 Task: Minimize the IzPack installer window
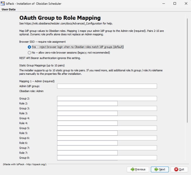click(164, 4)
